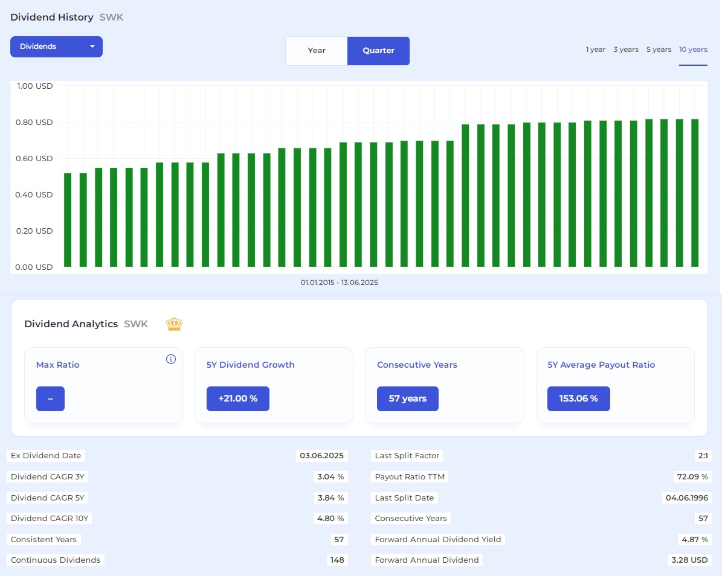Switch chart to Quarter view
The height and width of the screenshot is (576, 725).
coord(379,51)
